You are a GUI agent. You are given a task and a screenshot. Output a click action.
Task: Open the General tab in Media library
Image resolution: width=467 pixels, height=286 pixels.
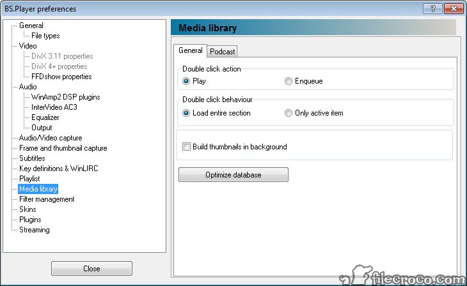(190, 50)
